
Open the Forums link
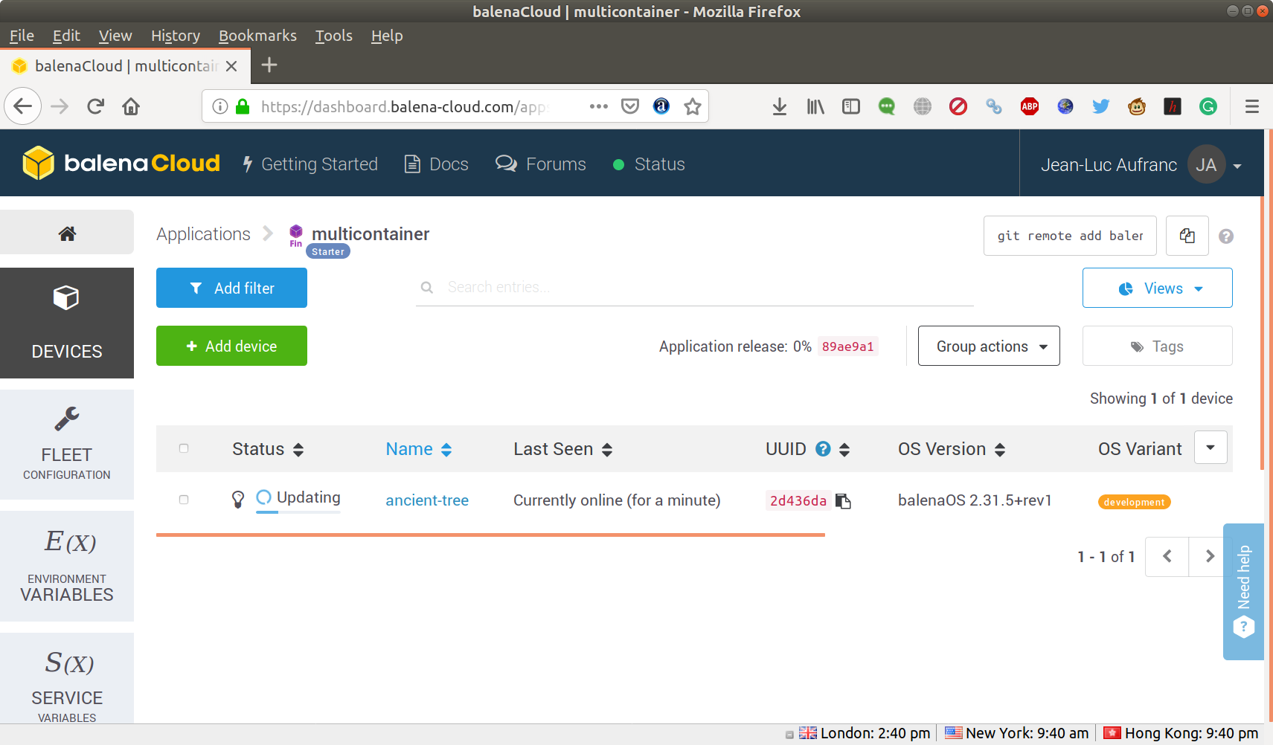click(541, 164)
